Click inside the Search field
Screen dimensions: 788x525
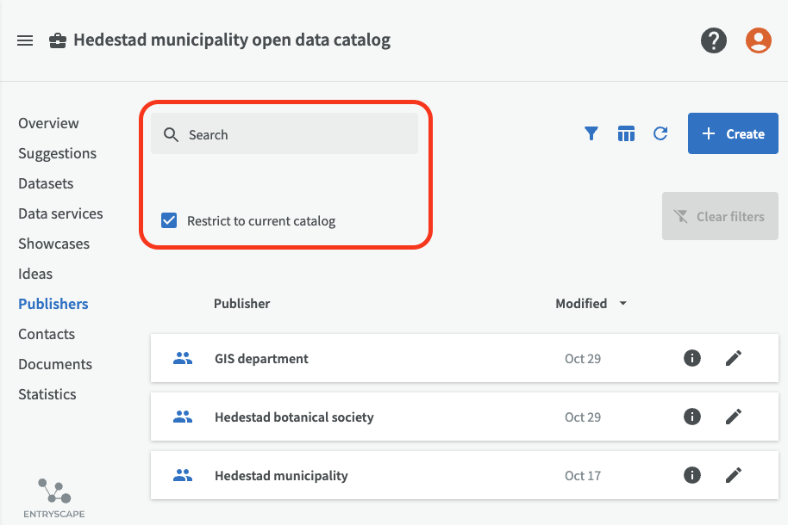click(285, 134)
